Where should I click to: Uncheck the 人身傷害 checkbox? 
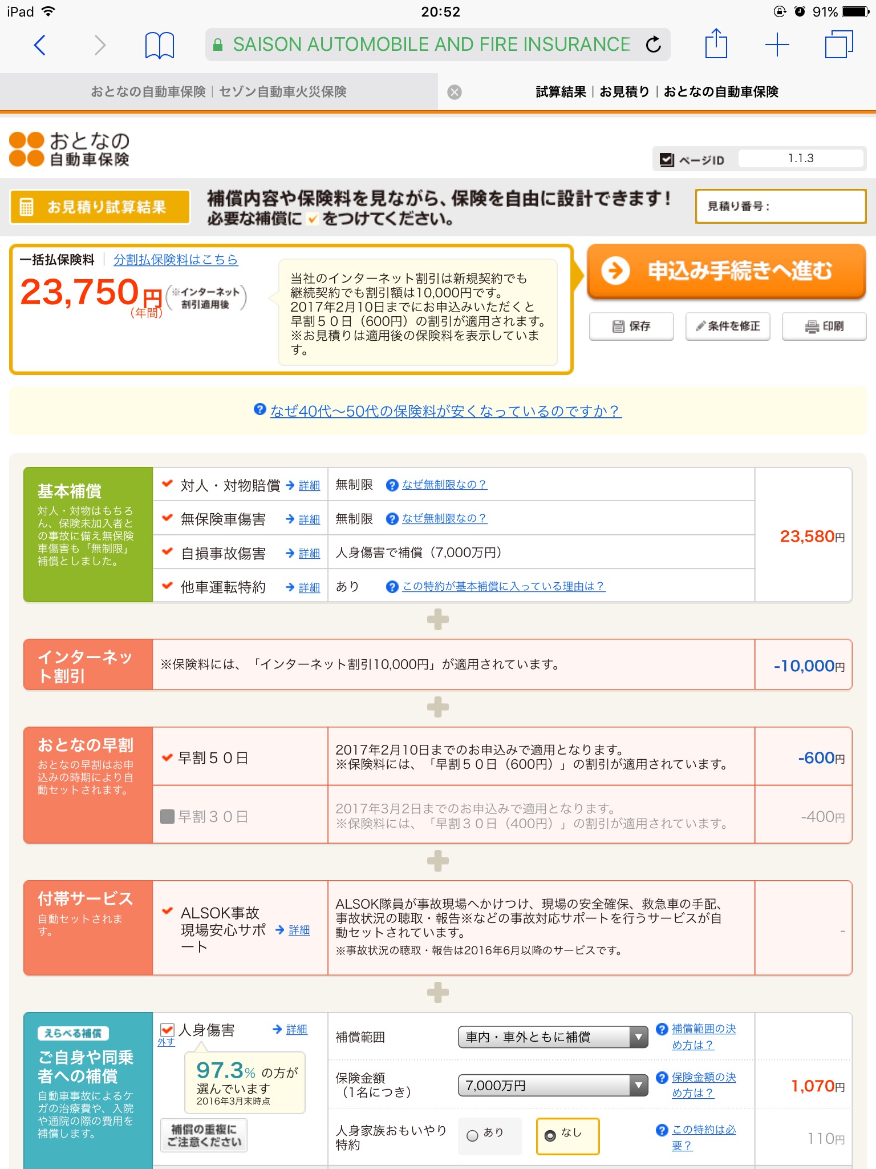pos(167,1030)
